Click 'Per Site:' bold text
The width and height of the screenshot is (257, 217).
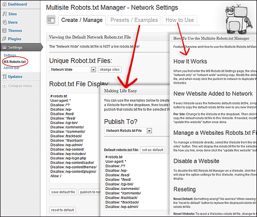pyautogui.click(x=179, y=114)
